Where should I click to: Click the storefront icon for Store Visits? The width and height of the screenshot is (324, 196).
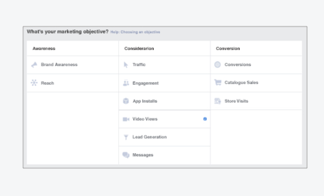[x=217, y=101]
